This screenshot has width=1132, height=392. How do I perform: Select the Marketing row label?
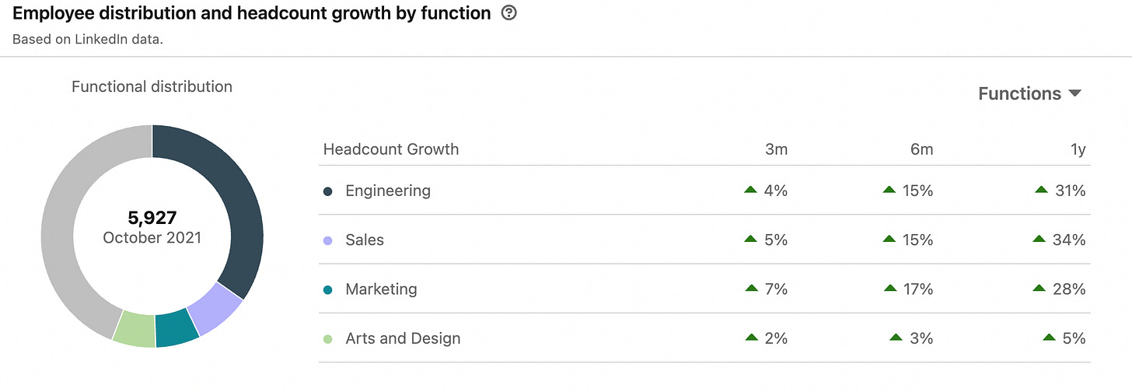381,289
